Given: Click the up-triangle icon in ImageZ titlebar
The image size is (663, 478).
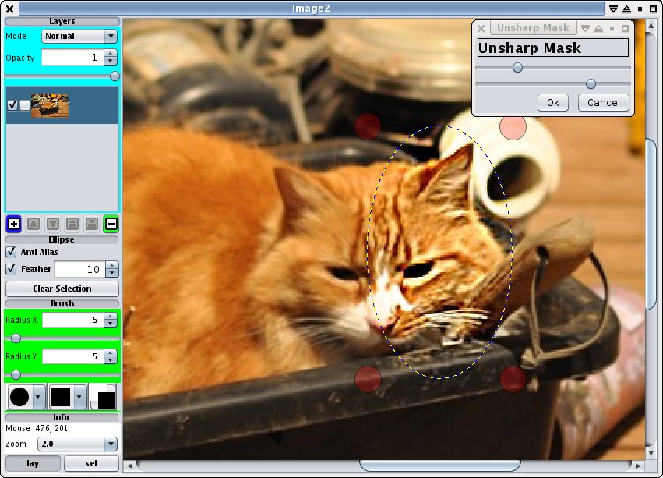Looking at the screenshot, I should pyautogui.click(x=626, y=9).
